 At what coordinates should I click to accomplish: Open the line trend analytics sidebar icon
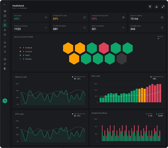click(x=5, y=21)
